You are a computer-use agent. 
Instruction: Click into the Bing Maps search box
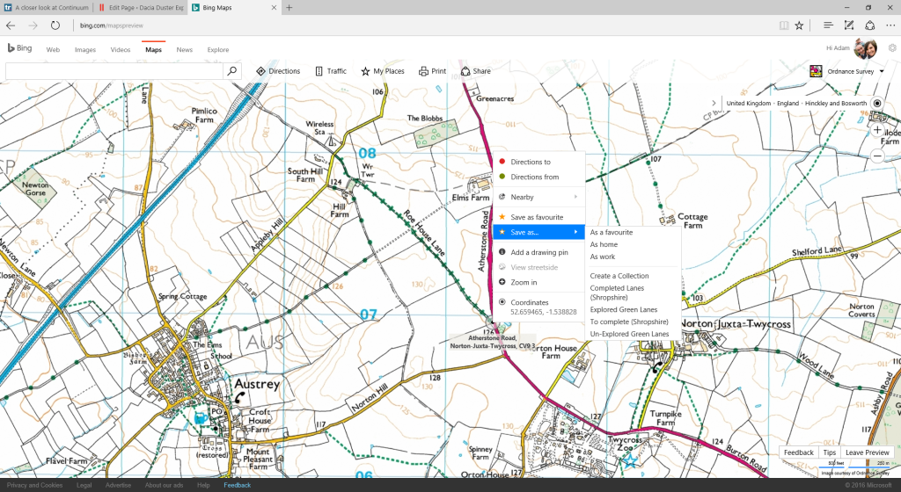pyautogui.click(x=114, y=71)
